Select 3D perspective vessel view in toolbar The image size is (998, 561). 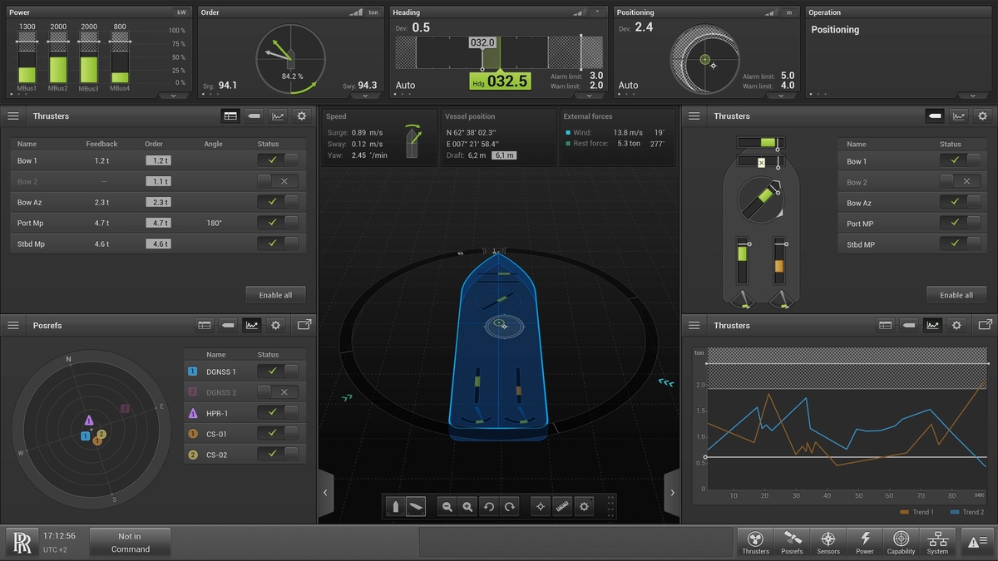click(x=416, y=506)
